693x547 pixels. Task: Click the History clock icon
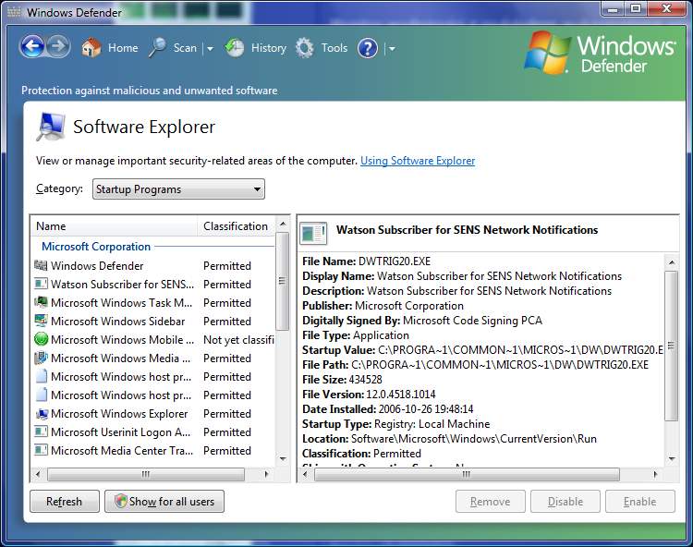[235, 48]
